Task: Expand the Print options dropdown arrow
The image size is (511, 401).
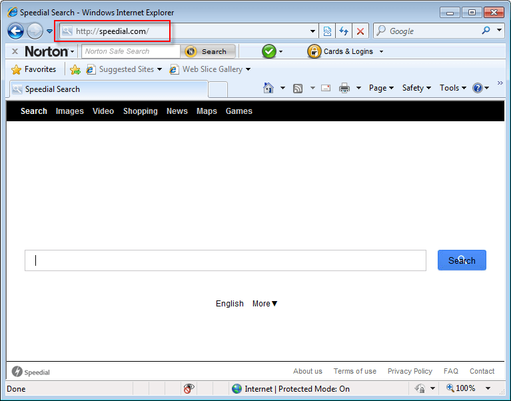Action: [x=358, y=88]
